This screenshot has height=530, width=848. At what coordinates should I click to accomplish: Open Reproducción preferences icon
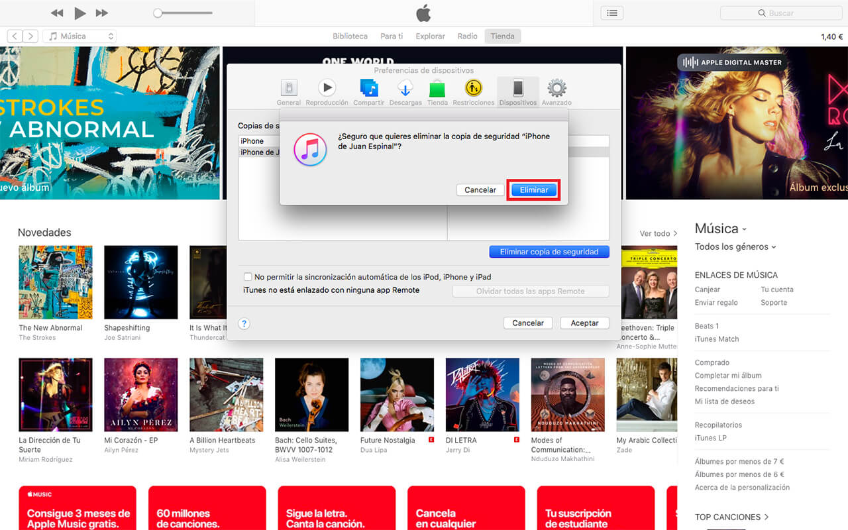(x=327, y=92)
